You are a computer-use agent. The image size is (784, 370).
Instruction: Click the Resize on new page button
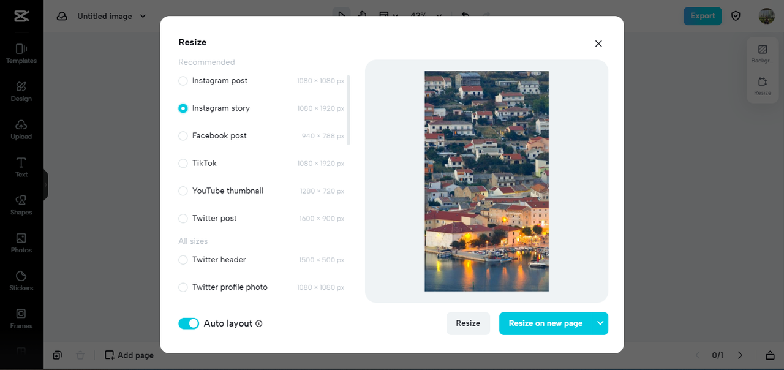point(545,323)
